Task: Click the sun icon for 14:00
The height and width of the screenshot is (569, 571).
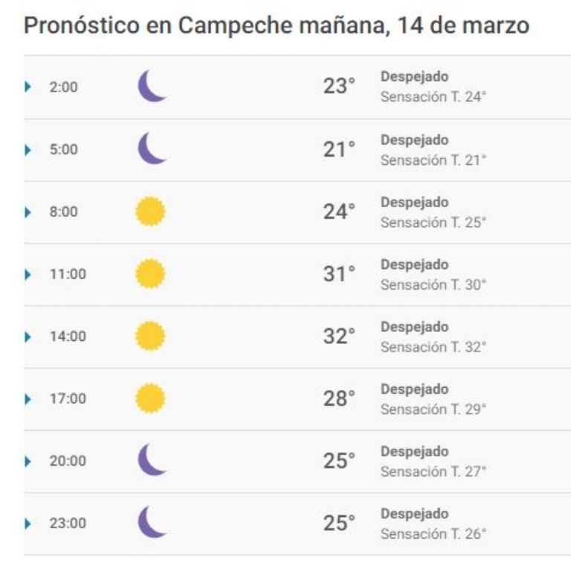Action: [x=150, y=336]
